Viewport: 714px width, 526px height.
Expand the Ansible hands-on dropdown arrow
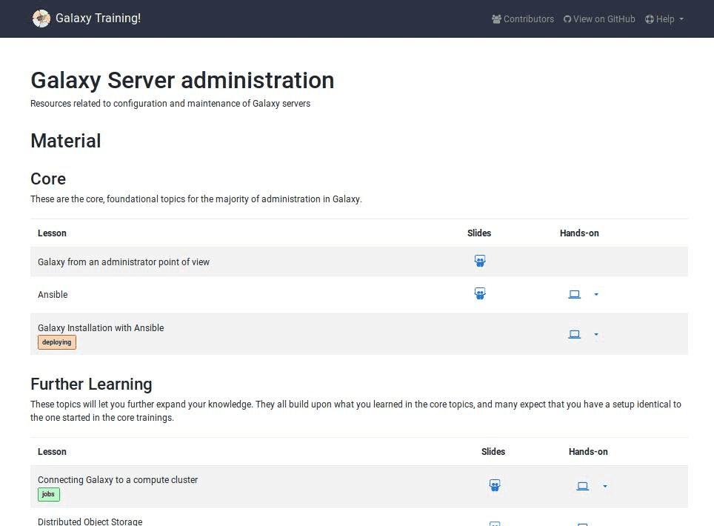pos(596,295)
